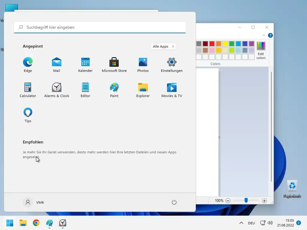307x230 pixels.
Task: Open the Tips app
Action: pos(28,115)
